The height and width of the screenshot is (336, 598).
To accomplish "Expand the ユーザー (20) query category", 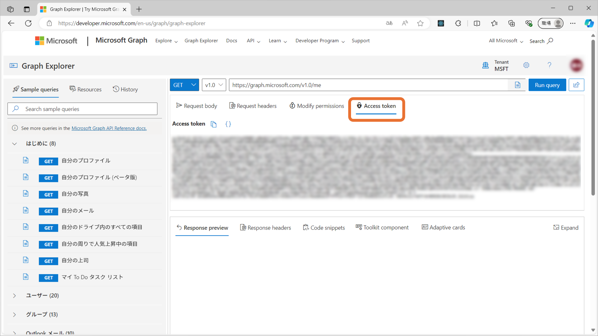I will (14, 296).
